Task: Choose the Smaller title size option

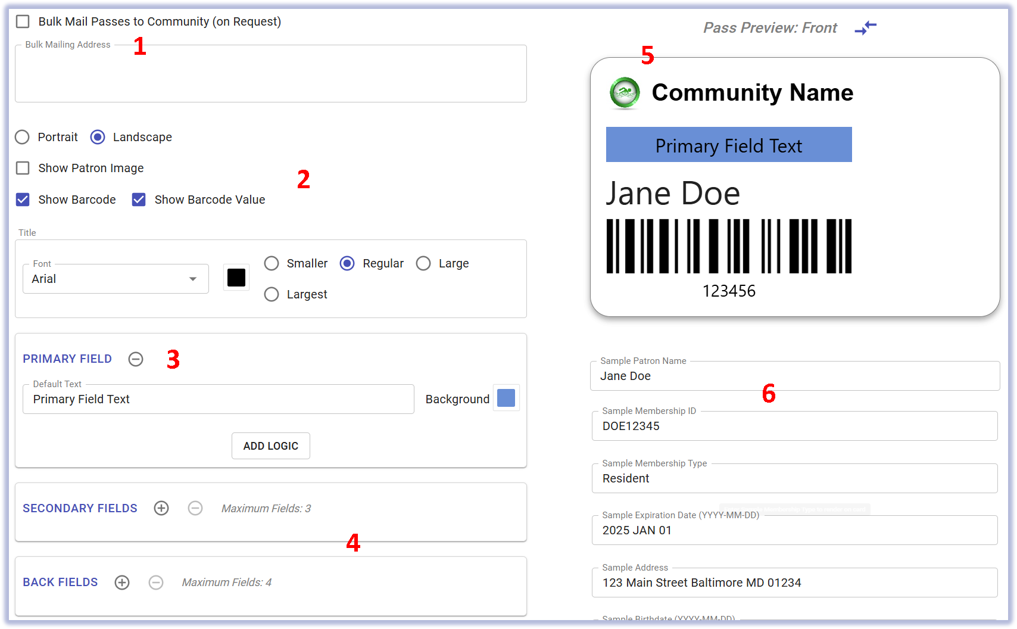Action: [272, 263]
